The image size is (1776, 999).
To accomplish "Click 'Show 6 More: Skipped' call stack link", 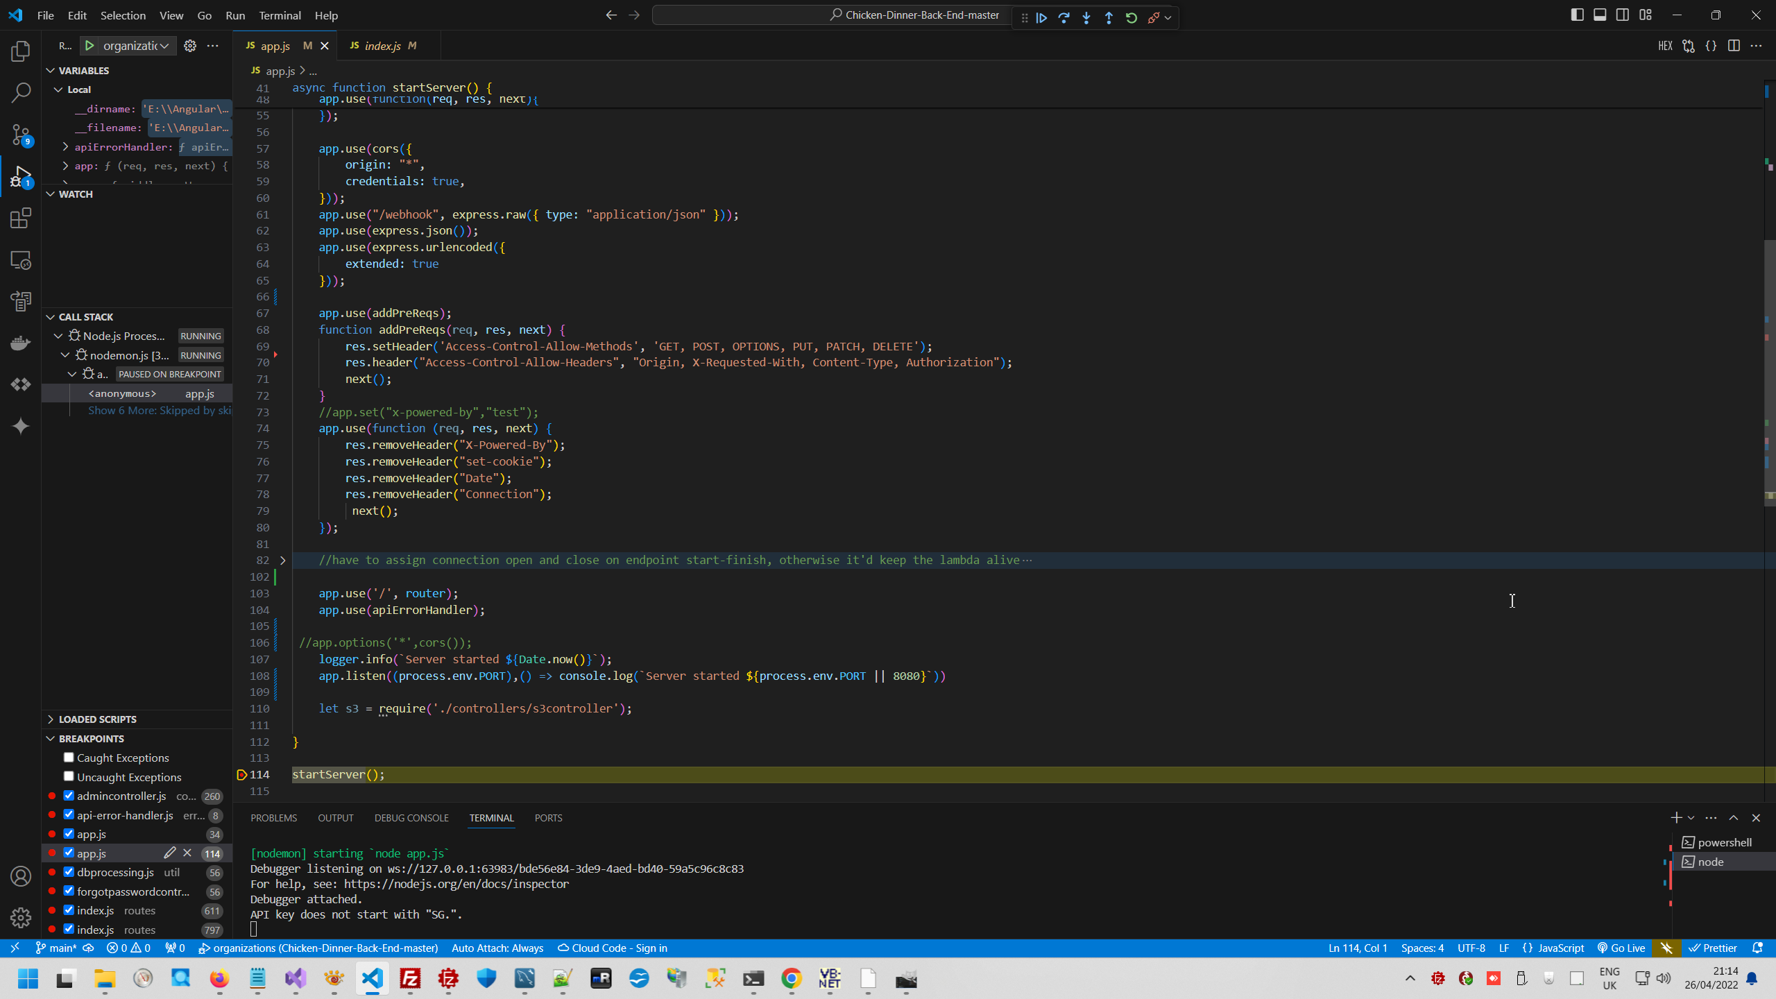I will [160, 411].
